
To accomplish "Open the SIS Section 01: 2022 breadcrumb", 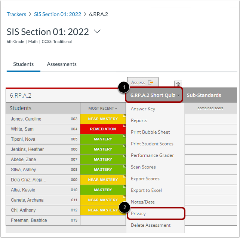I will (58, 14).
